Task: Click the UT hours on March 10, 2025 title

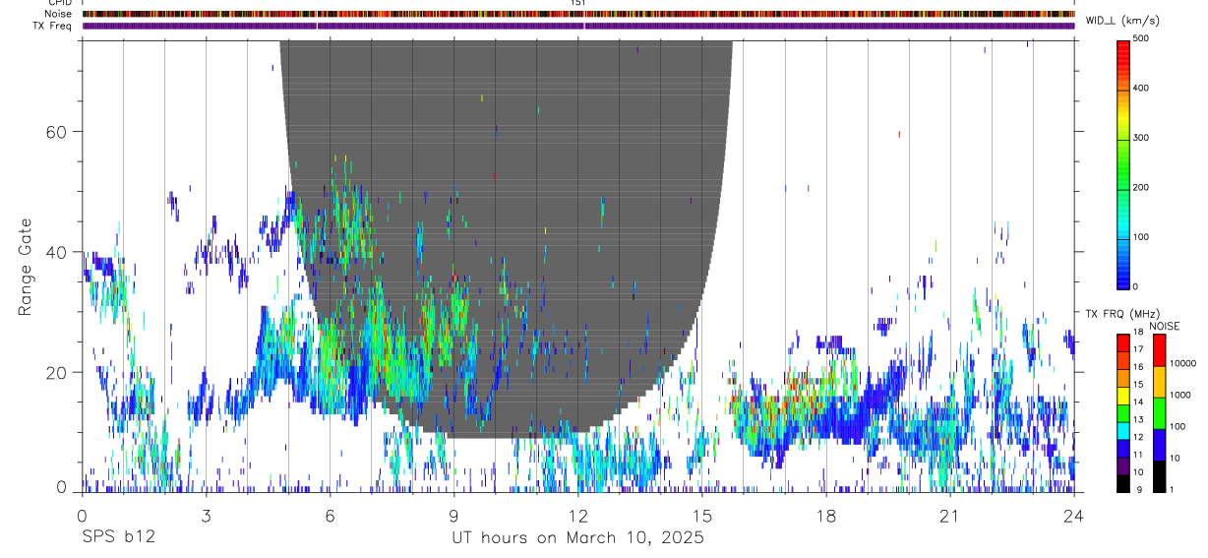Action: (x=577, y=537)
